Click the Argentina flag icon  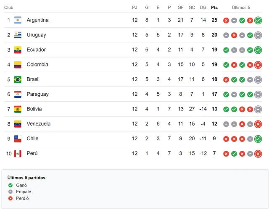pyautogui.click(x=18, y=20)
